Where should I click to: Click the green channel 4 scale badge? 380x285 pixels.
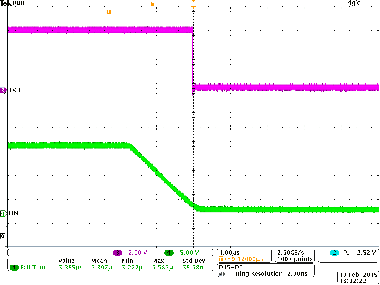[x=169, y=253]
